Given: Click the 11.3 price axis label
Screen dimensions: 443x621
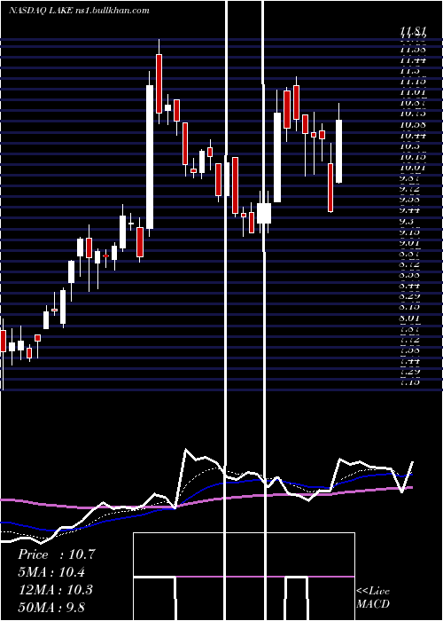Looking at the screenshot, I should point(409,70).
